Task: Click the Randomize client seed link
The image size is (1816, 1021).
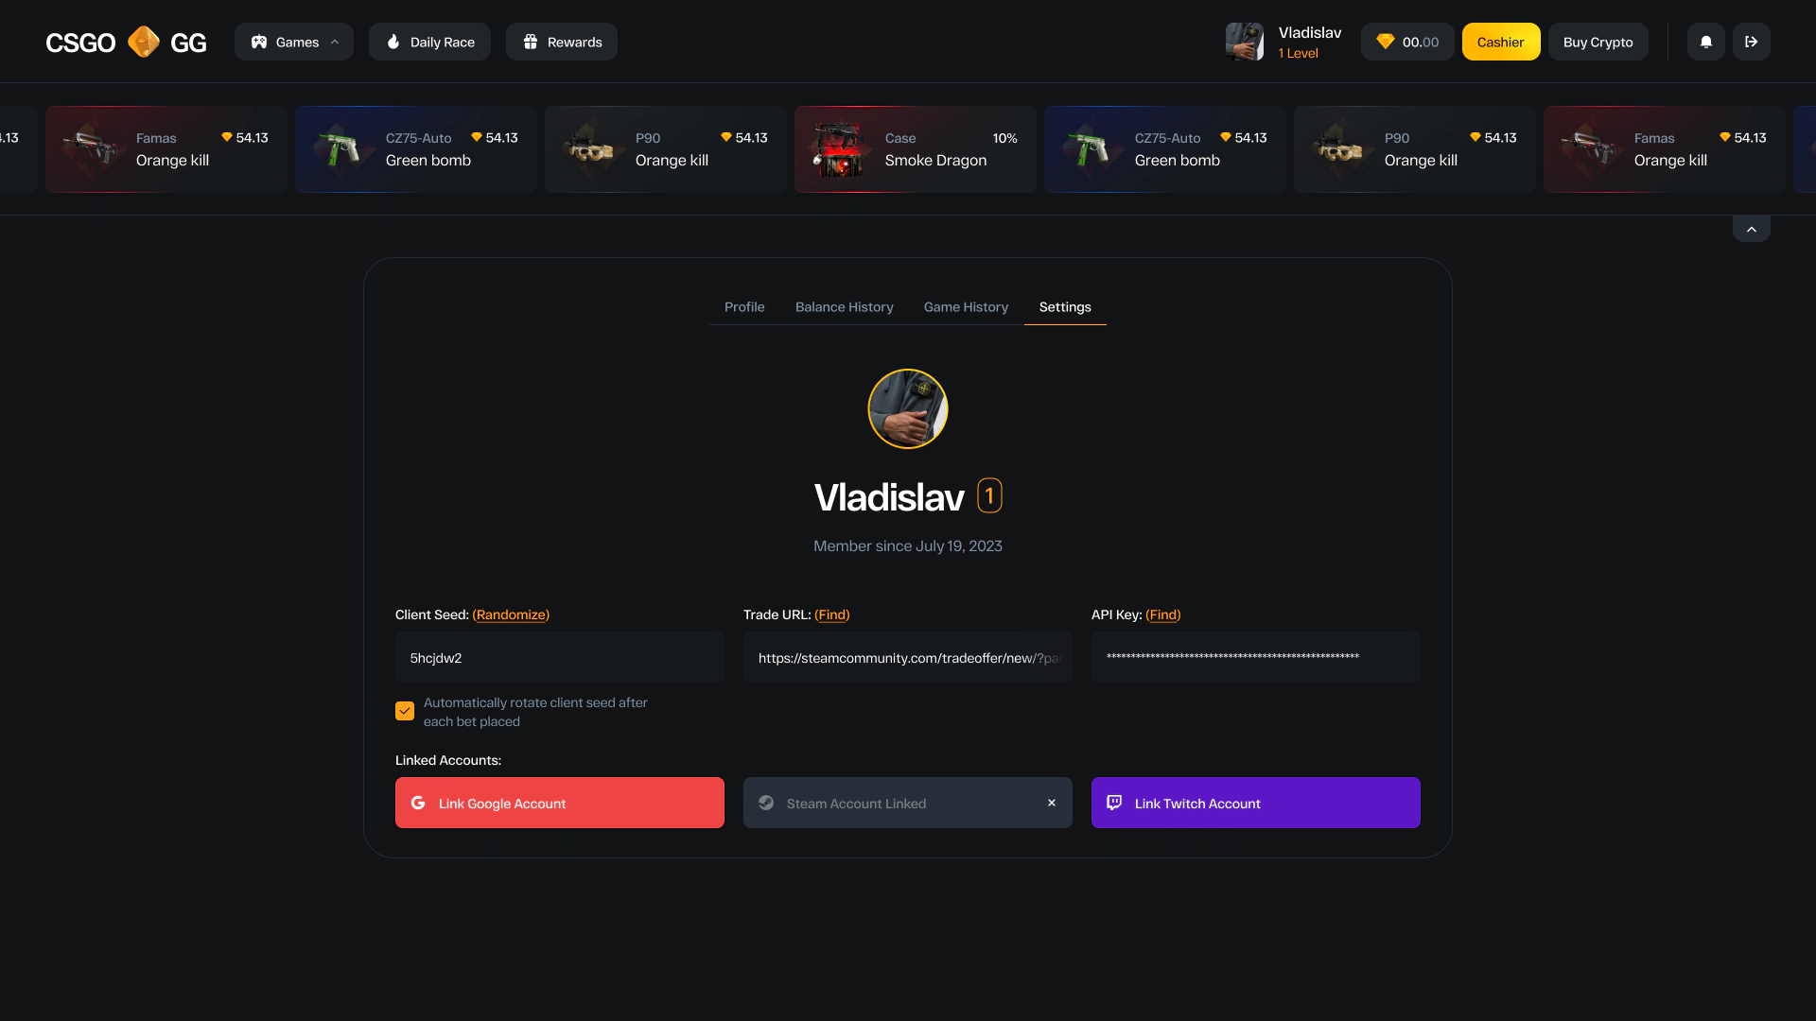Action: [x=511, y=614]
